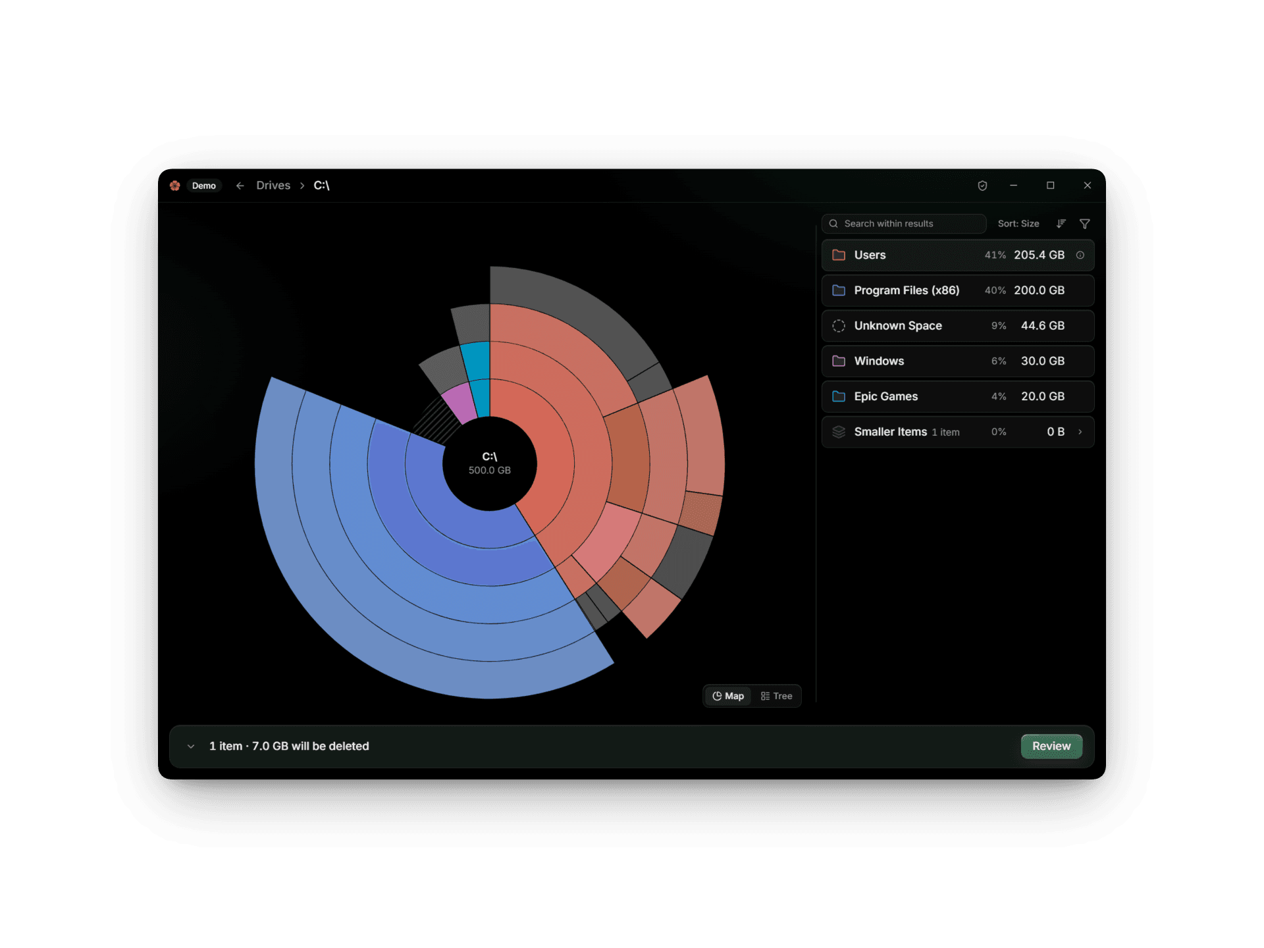This screenshot has width=1264, height=948.
Task: Click the Unknown Space dashed circle icon
Action: [839, 326]
